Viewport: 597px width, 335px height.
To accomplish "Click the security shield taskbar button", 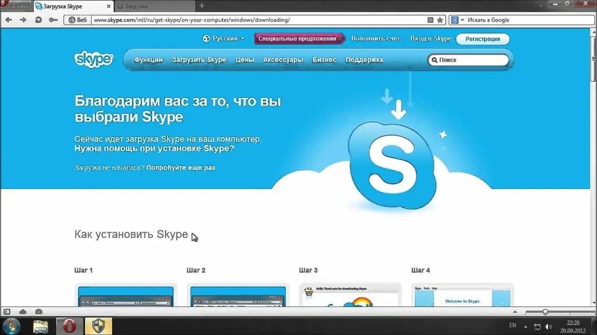I will [98, 326].
